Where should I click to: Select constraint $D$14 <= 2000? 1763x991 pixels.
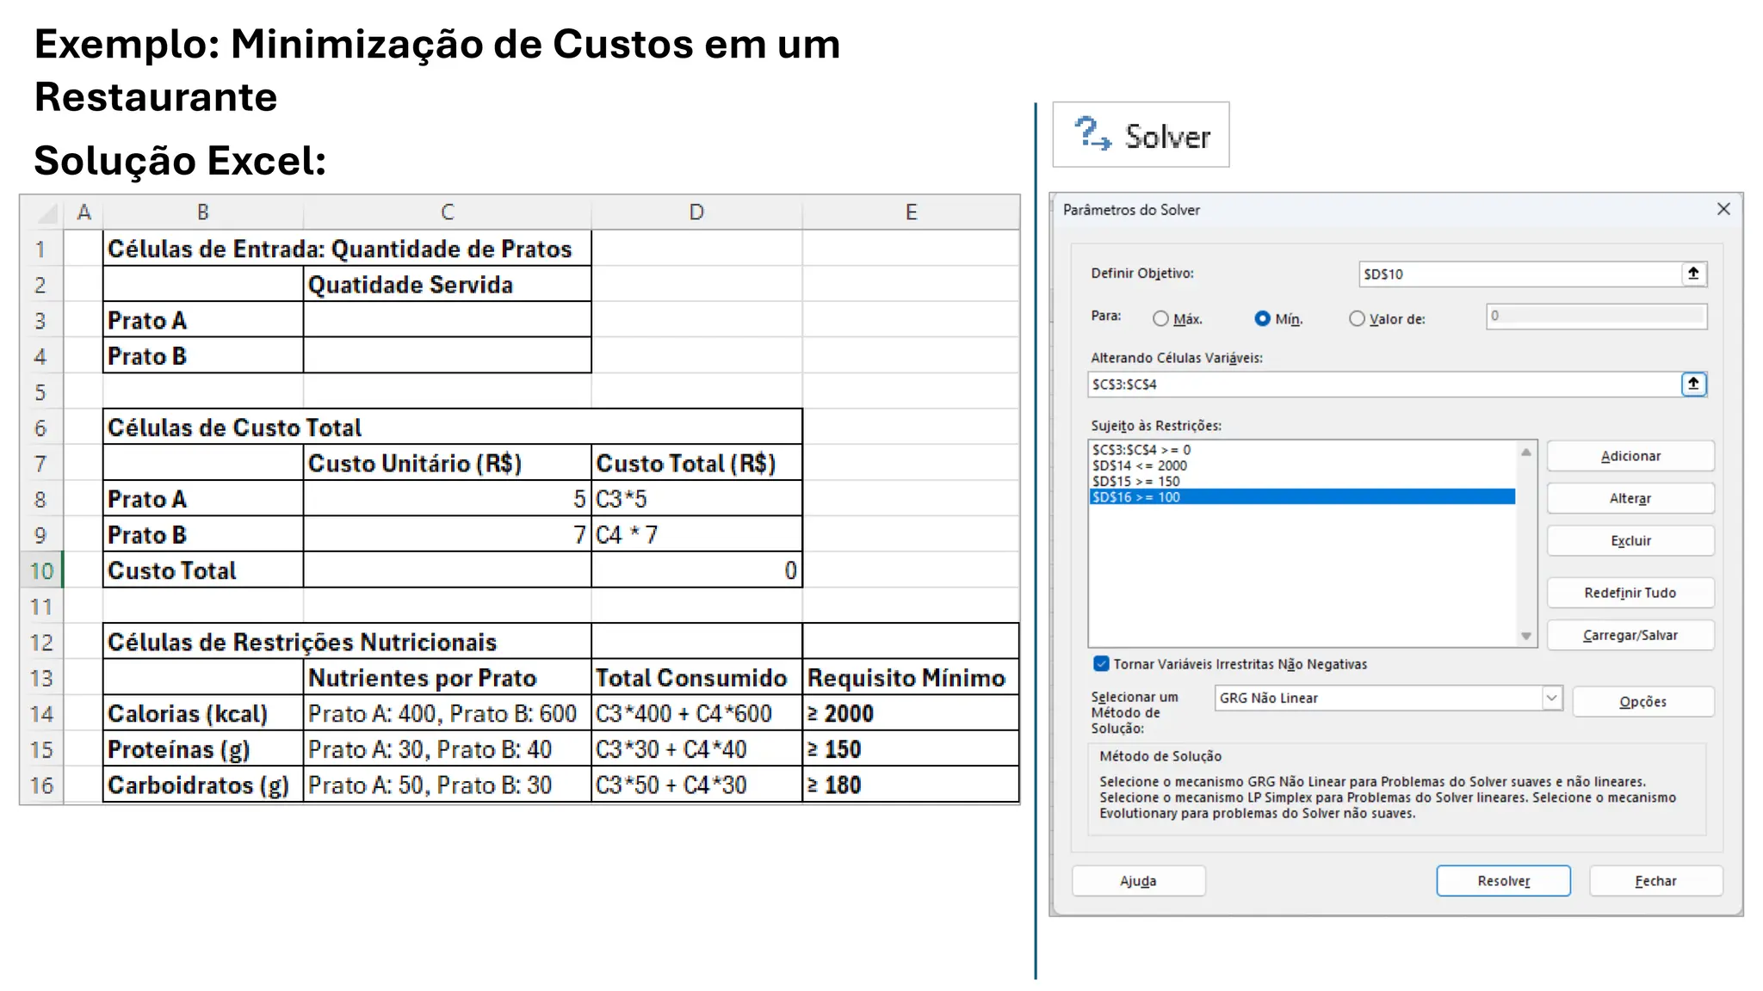point(1302,465)
